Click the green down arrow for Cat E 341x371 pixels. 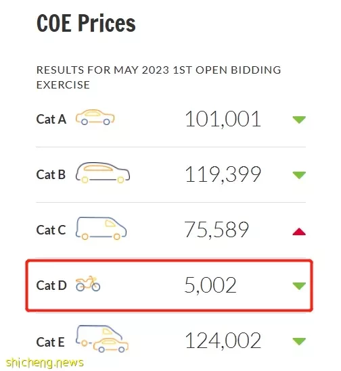point(299,341)
